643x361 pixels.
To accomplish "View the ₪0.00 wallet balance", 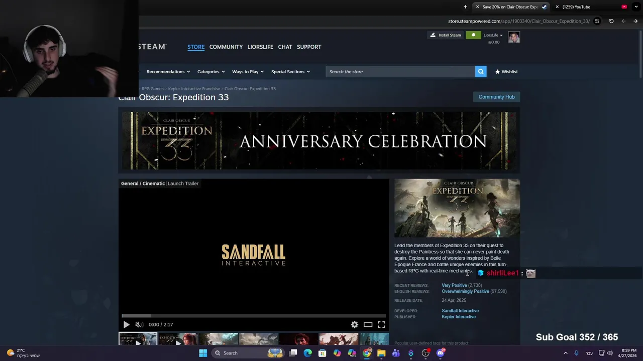I will point(494,42).
